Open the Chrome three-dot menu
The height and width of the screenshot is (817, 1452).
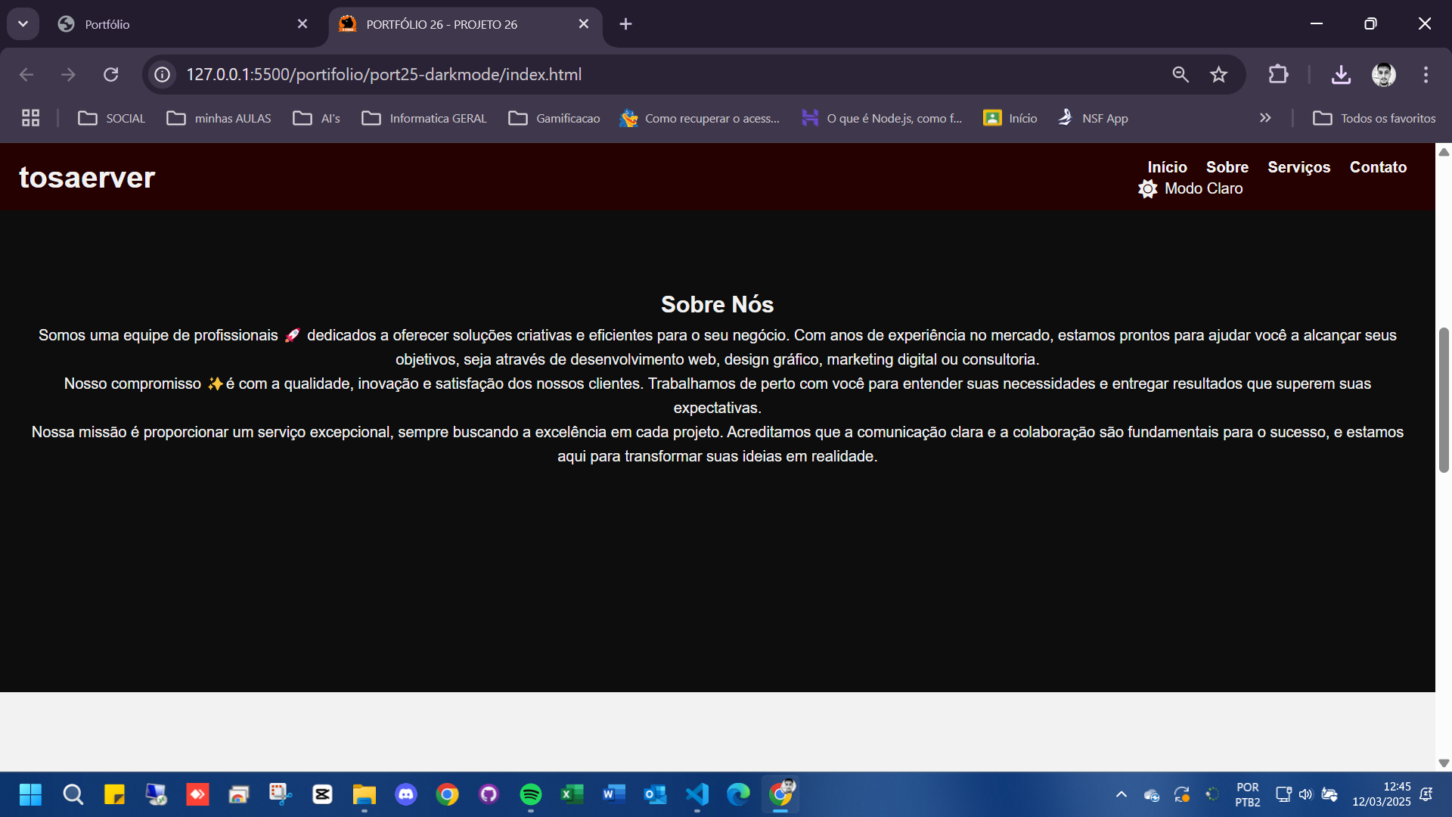click(x=1426, y=74)
